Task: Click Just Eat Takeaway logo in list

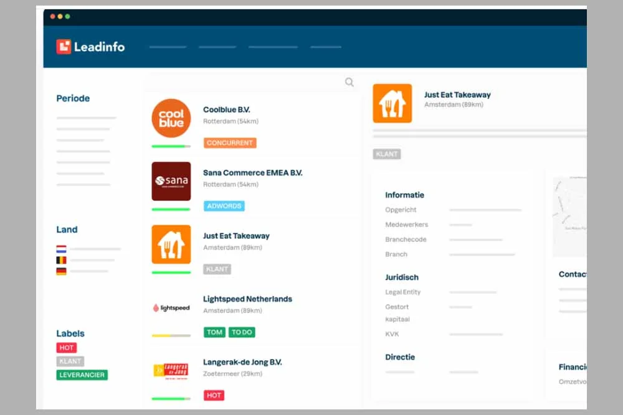Action: click(x=171, y=245)
